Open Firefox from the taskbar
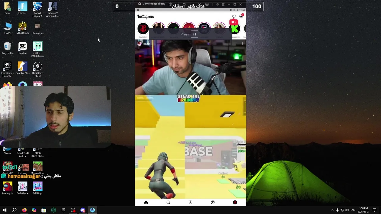Screen dimensions: 381x214 (x=24, y=210)
